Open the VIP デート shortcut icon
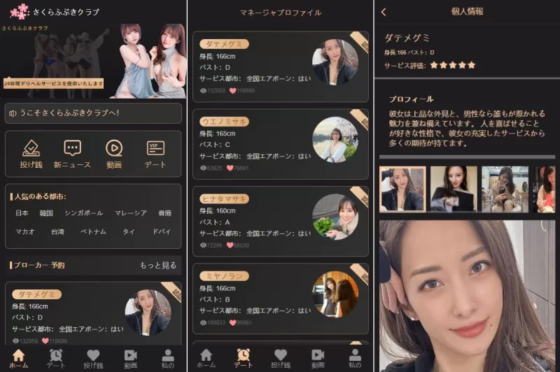 155,148
